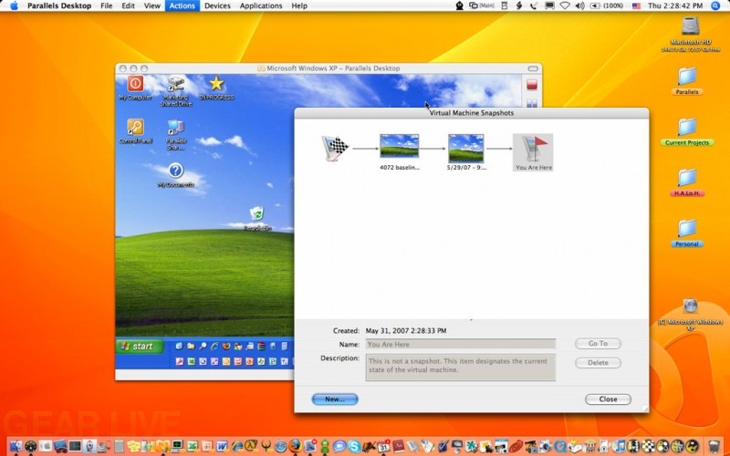Image resolution: width=730 pixels, height=456 pixels.
Task: Click Parallels Shared folders icon on XP desktop
Action: tap(176, 134)
